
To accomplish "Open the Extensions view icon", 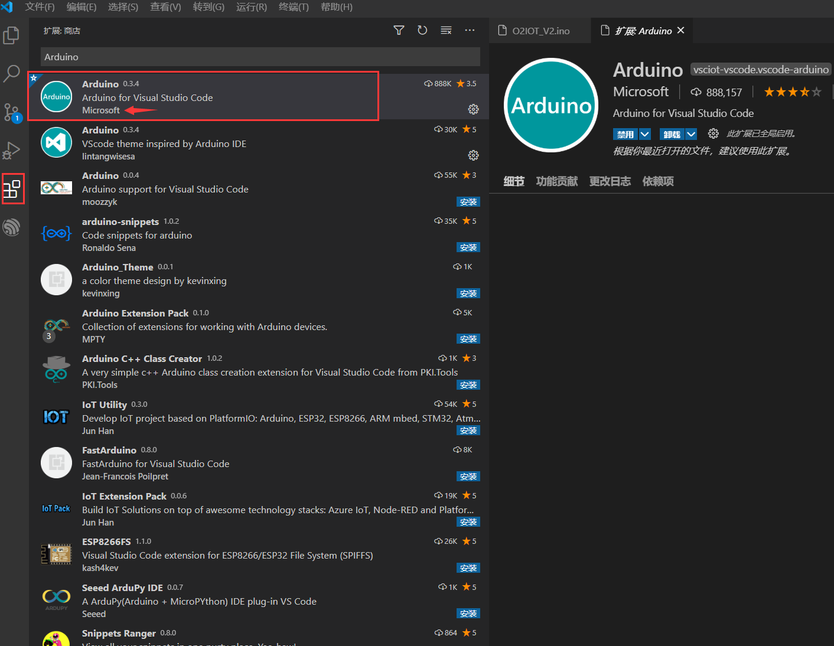I will click(x=12, y=189).
